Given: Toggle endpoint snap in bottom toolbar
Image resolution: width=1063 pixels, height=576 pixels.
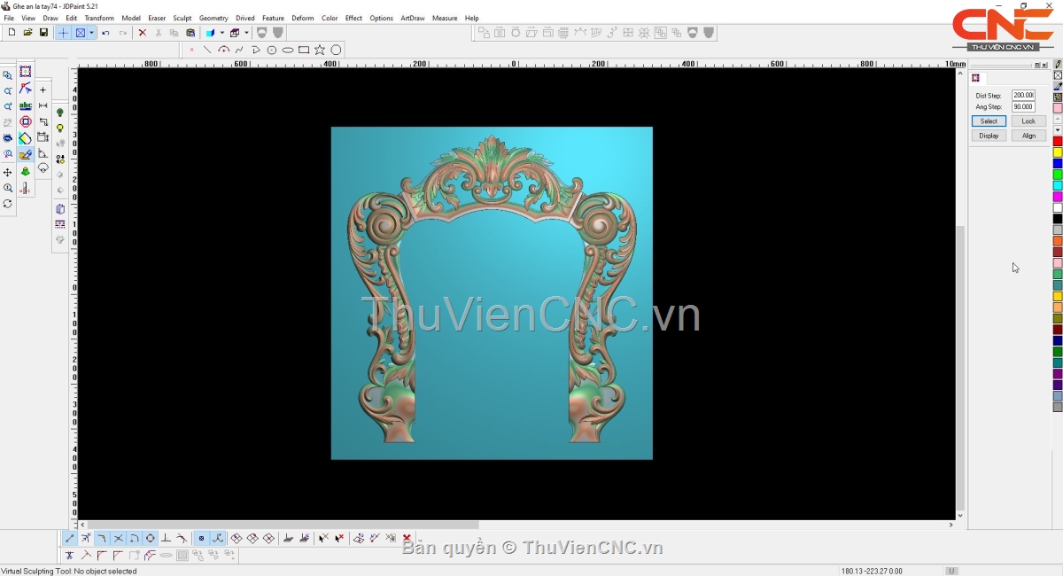Looking at the screenshot, I should pyautogui.click(x=70, y=539).
